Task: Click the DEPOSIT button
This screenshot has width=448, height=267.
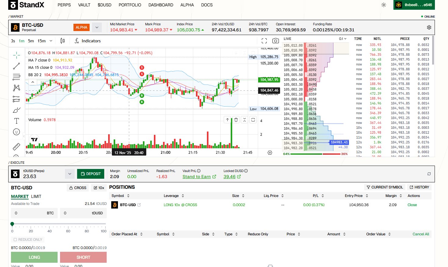Action: pos(91,174)
